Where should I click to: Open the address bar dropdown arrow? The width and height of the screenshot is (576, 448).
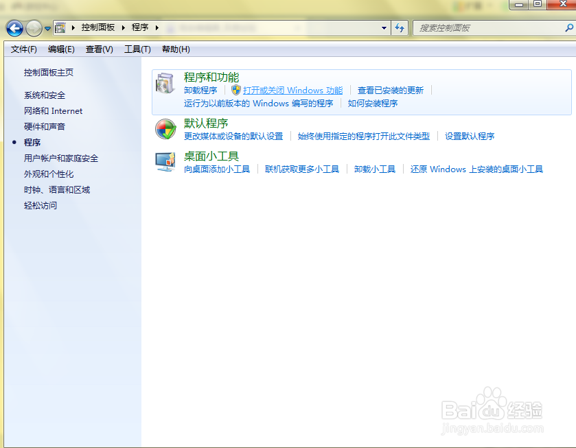(x=384, y=28)
